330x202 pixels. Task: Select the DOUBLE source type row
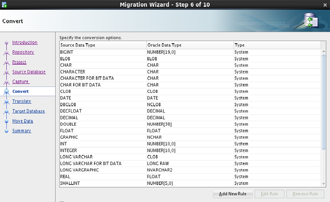[190, 124]
